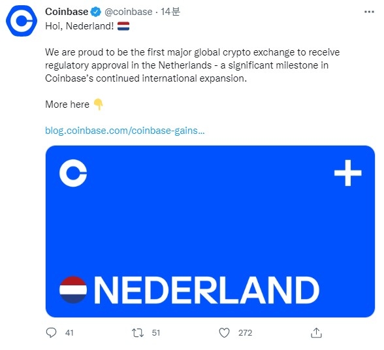
Task: Click the Coinbase display name
Action: coord(67,12)
